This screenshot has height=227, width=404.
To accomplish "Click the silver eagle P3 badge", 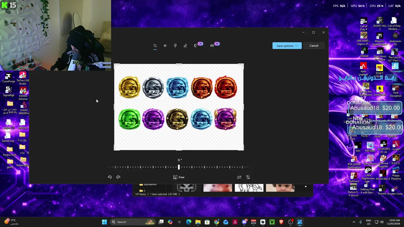I will pyautogui.click(x=153, y=87).
